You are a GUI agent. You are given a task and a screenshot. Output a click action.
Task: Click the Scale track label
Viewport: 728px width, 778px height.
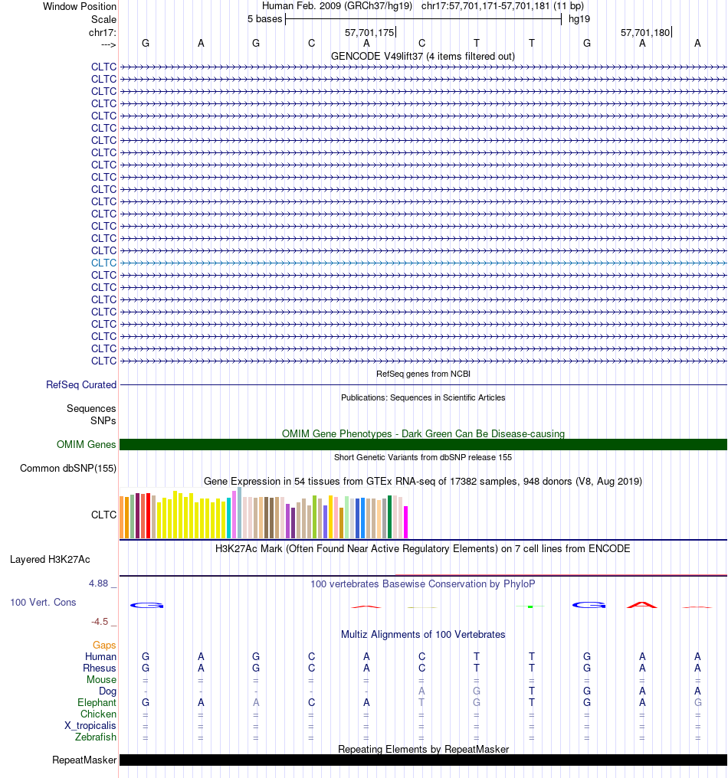tap(103, 19)
